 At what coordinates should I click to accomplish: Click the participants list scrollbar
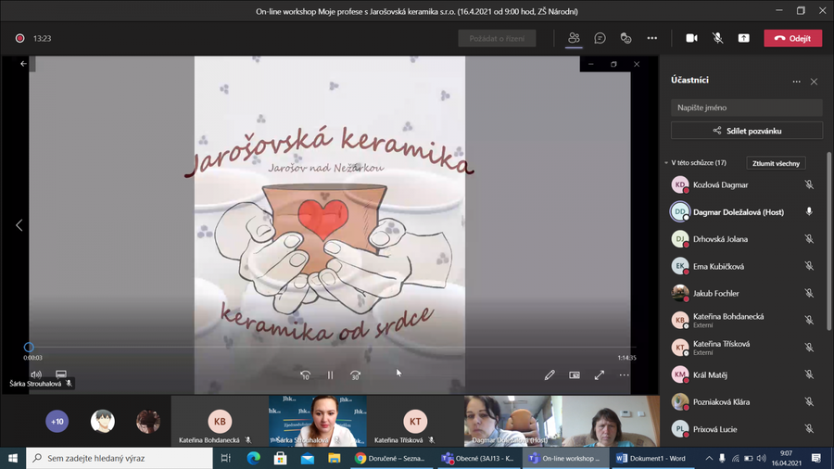click(x=828, y=242)
